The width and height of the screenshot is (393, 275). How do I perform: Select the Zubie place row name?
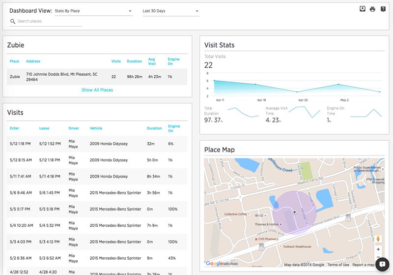pos(15,77)
